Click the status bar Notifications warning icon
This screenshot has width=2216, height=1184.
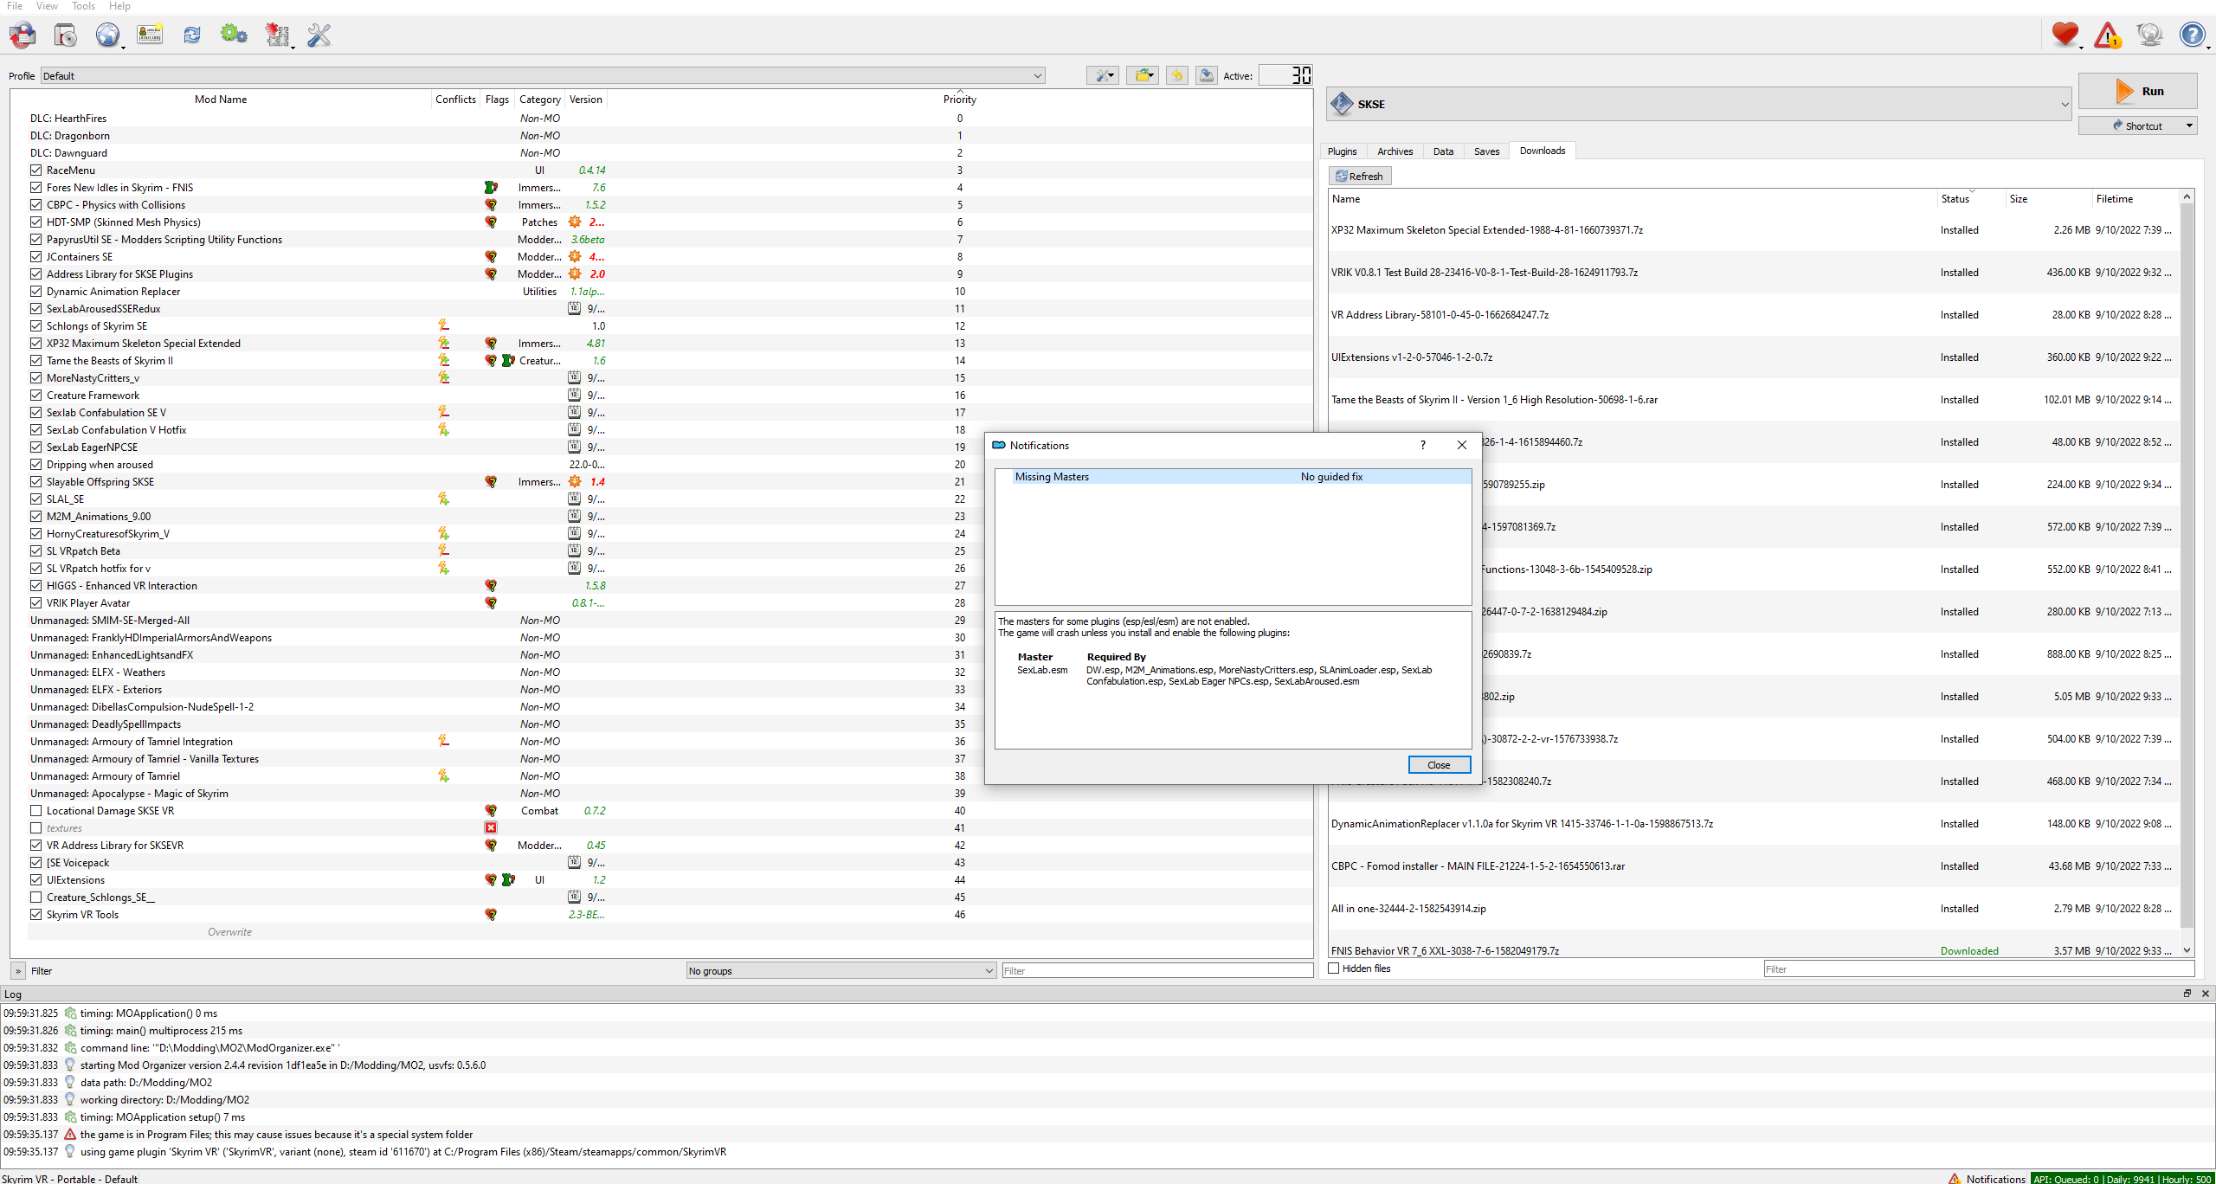click(1955, 1178)
